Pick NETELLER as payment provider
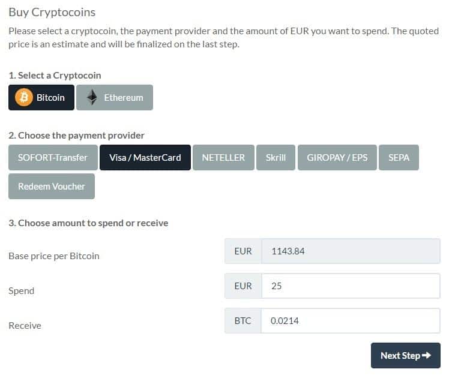455x381 pixels. tap(223, 157)
